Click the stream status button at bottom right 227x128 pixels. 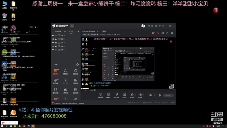point(168,95)
